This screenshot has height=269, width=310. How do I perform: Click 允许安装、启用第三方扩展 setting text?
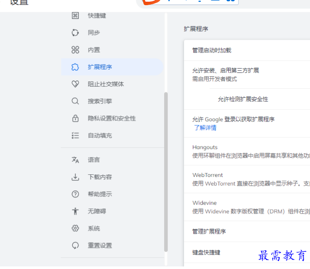click(225, 70)
